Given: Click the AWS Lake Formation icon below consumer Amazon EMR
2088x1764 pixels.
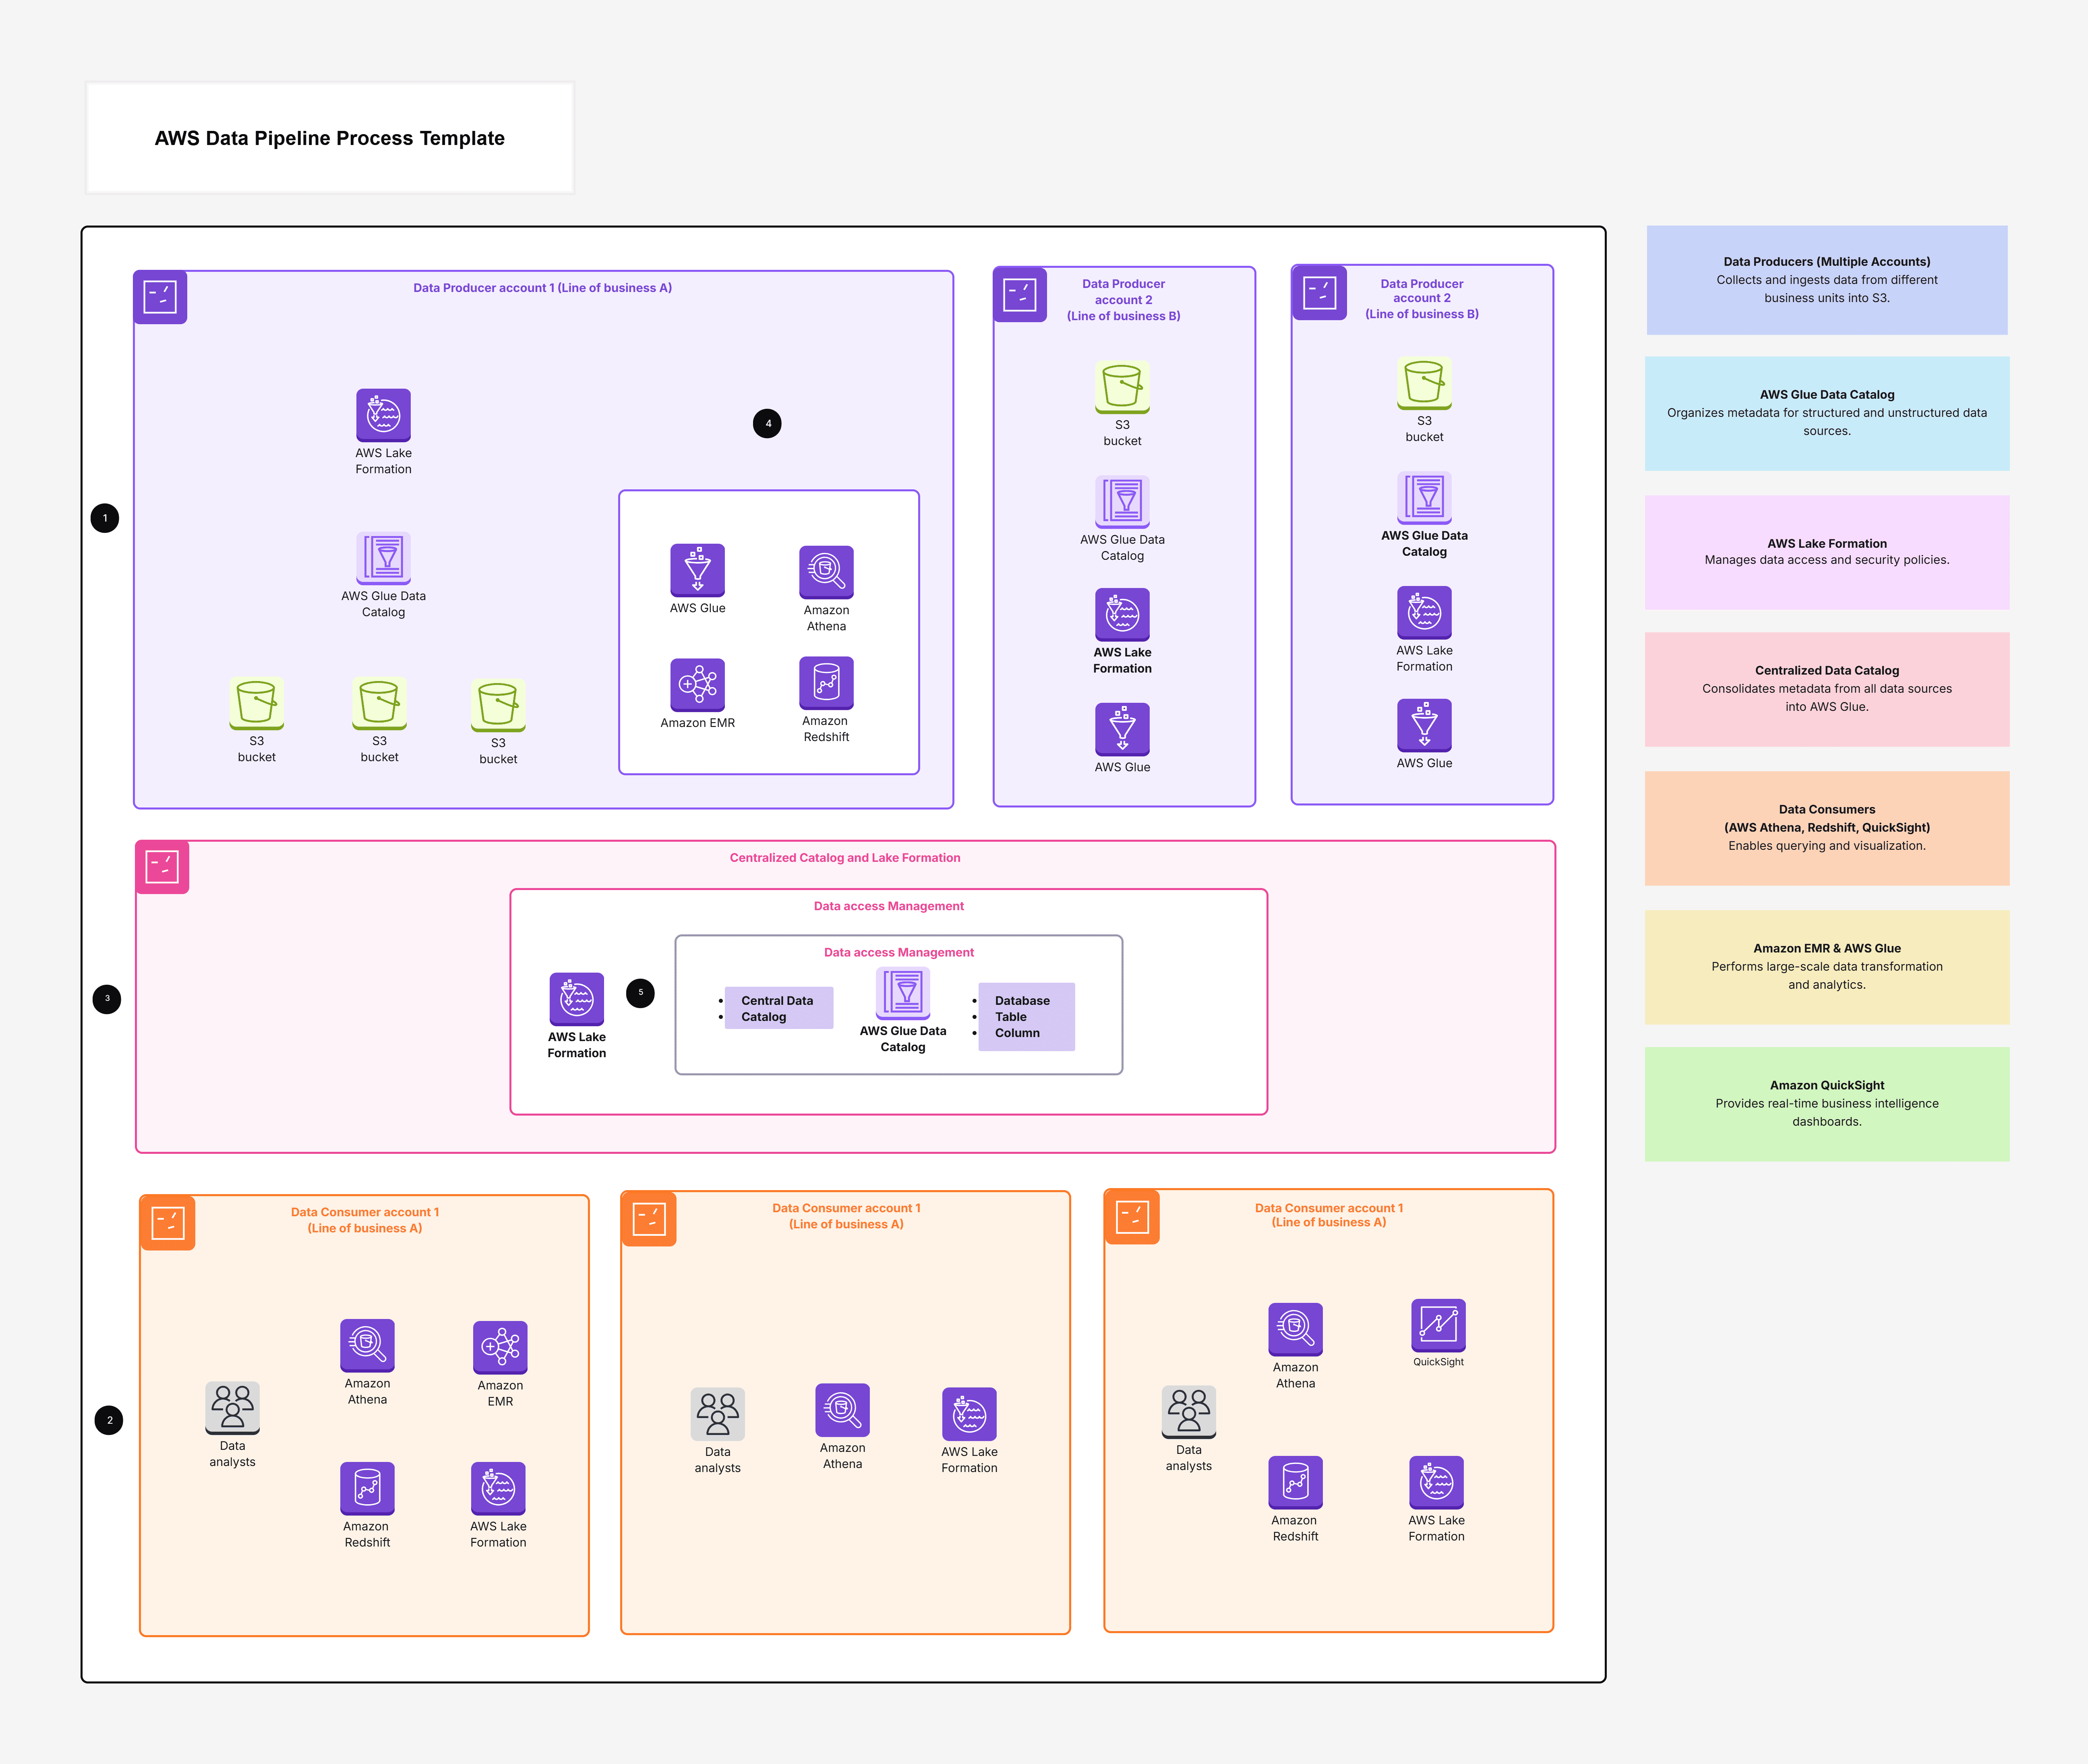Looking at the screenshot, I should [498, 1489].
